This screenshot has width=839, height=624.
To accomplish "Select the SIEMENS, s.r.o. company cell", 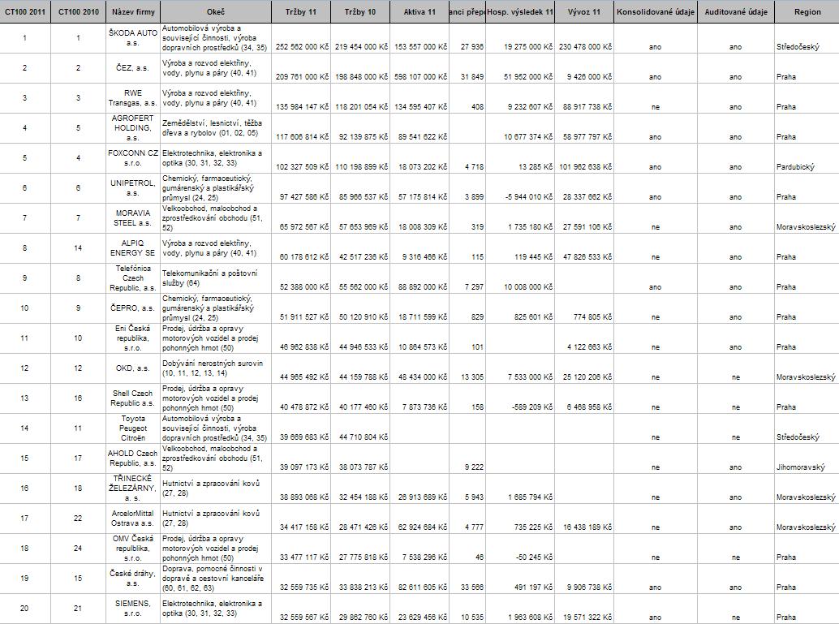I will click(133, 609).
